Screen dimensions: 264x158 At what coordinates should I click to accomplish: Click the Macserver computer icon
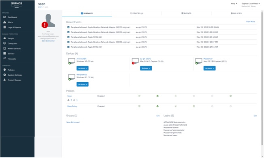pos(198,61)
